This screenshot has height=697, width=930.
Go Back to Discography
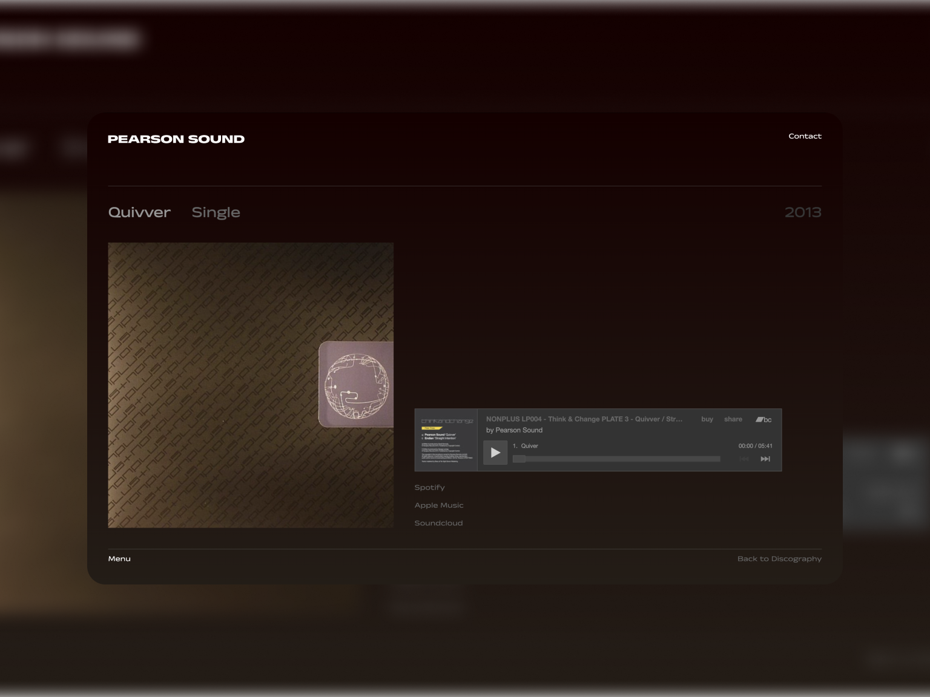779,559
